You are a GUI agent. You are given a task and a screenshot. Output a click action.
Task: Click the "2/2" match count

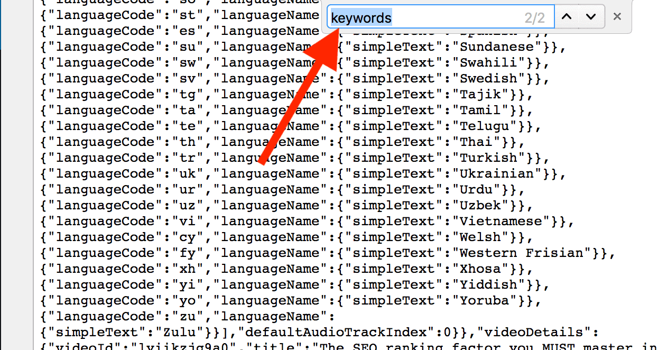534,18
